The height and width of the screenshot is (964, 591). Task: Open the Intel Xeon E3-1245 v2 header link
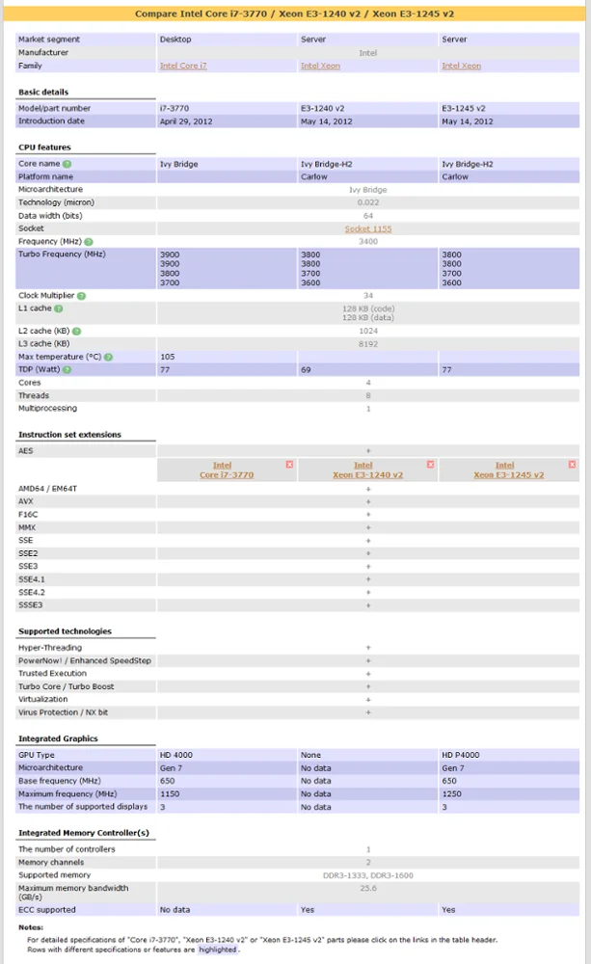(509, 470)
